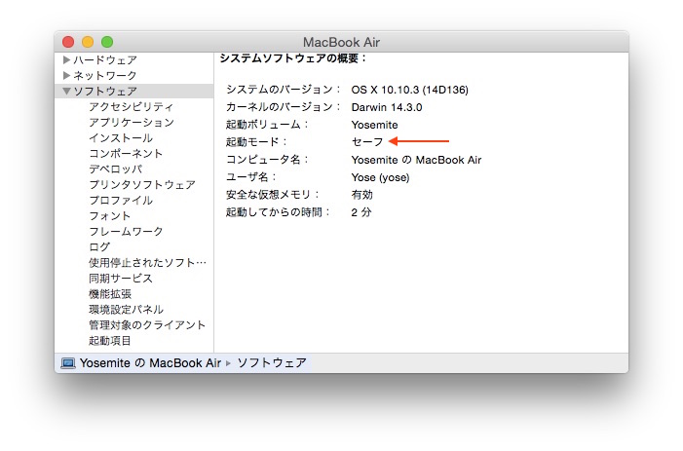Collapse the ソフトウェア category triangle

click(66, 91)
